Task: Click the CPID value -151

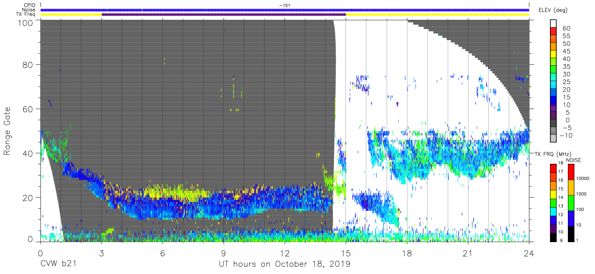Action: point(284,5)
